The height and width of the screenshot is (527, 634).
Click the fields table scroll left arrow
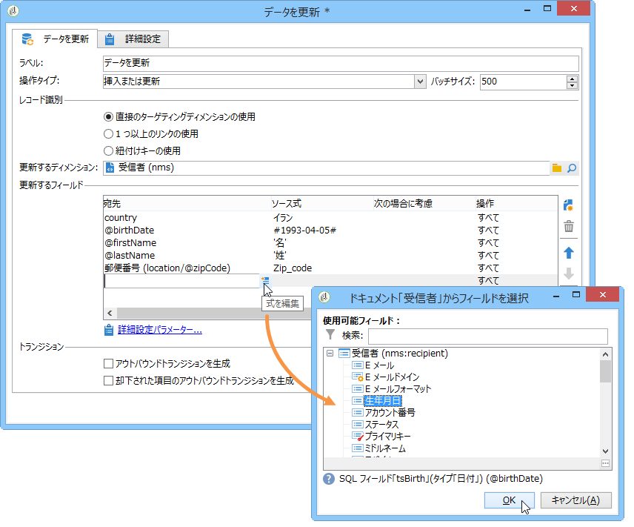tap(110, 313)
